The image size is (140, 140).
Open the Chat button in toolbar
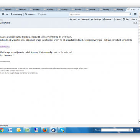[5, 15]
